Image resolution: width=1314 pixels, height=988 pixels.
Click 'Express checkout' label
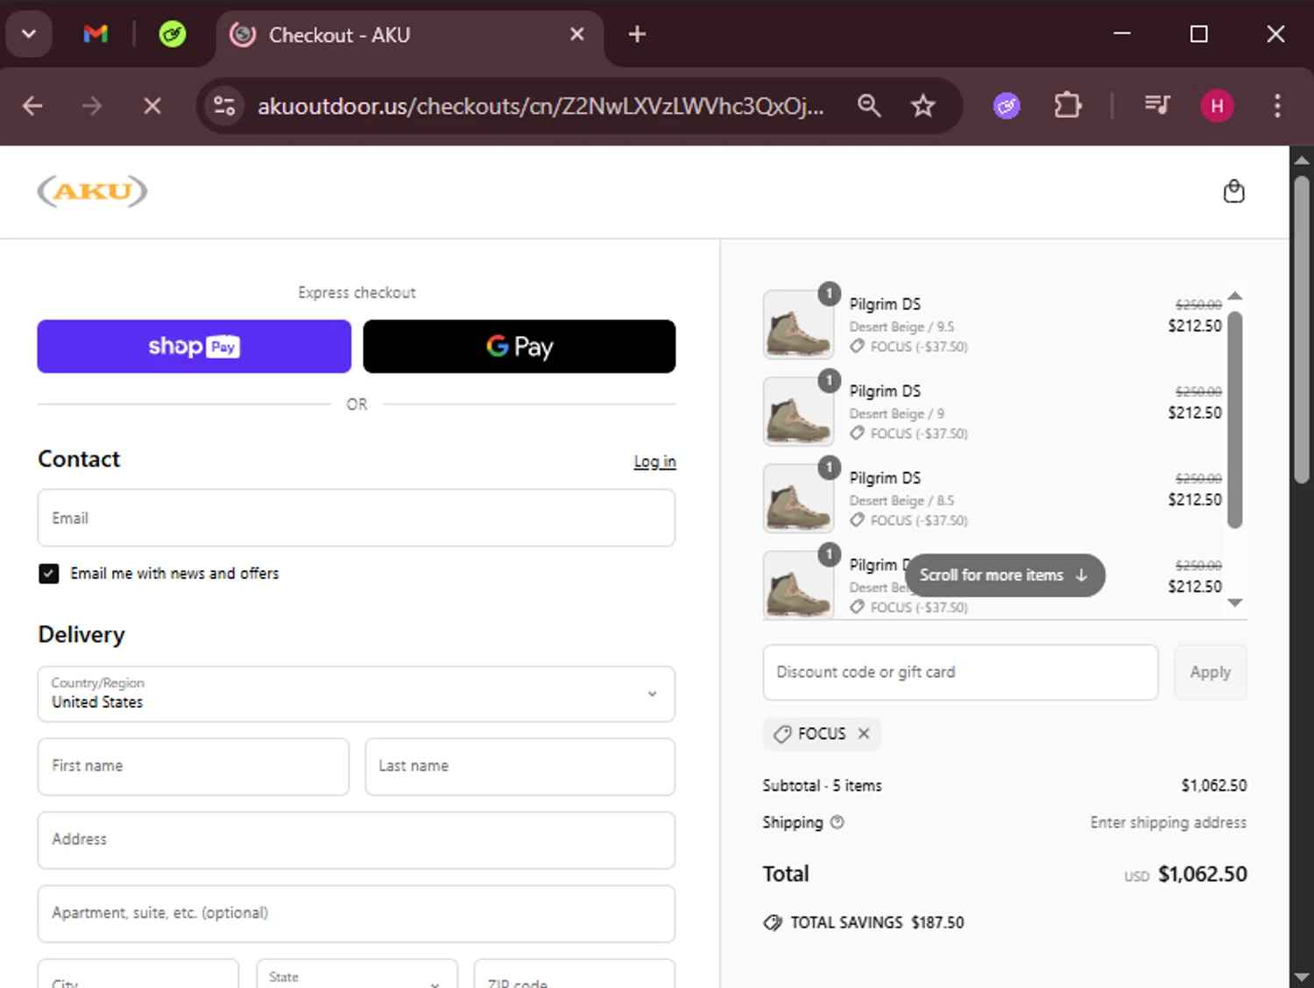tap(357, 293)
